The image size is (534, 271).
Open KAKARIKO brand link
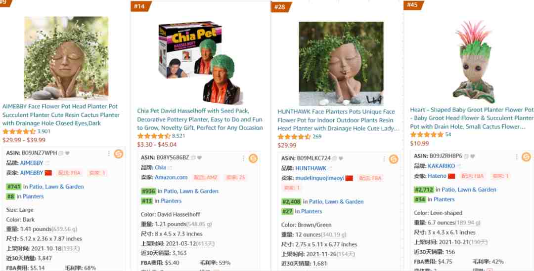pyautogui.click(x=442, y=166)
